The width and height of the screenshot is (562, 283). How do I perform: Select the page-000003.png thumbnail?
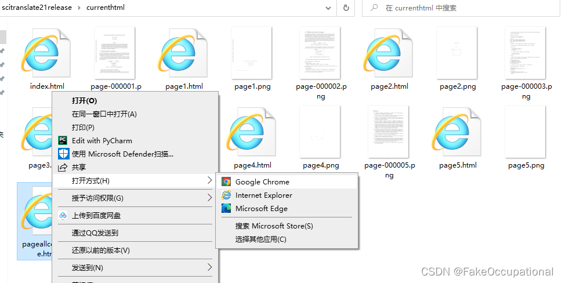(x=525, y=53)
